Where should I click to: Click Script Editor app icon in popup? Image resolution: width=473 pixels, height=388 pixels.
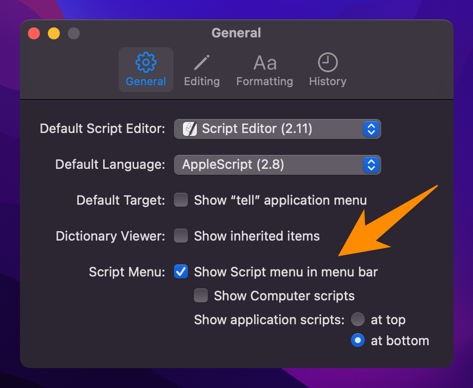190,129
